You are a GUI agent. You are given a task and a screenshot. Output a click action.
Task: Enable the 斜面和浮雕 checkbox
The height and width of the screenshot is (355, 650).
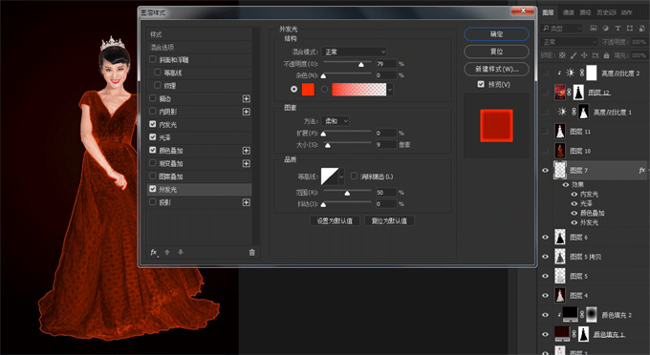tap(153, 59)
